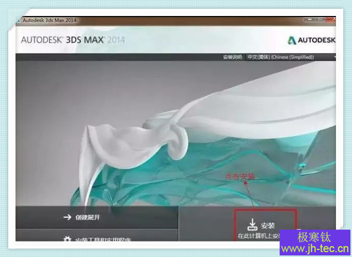
Task: Minimize the Autodesk 3ds Max 2014 window
Action: 309,20
